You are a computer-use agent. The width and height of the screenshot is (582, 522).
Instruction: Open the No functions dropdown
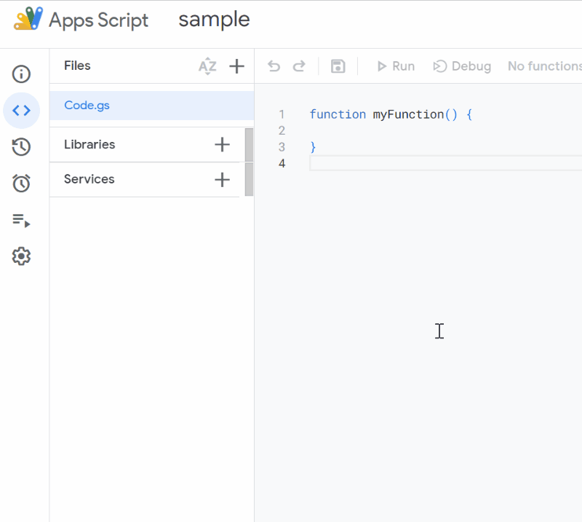[544, 67]
